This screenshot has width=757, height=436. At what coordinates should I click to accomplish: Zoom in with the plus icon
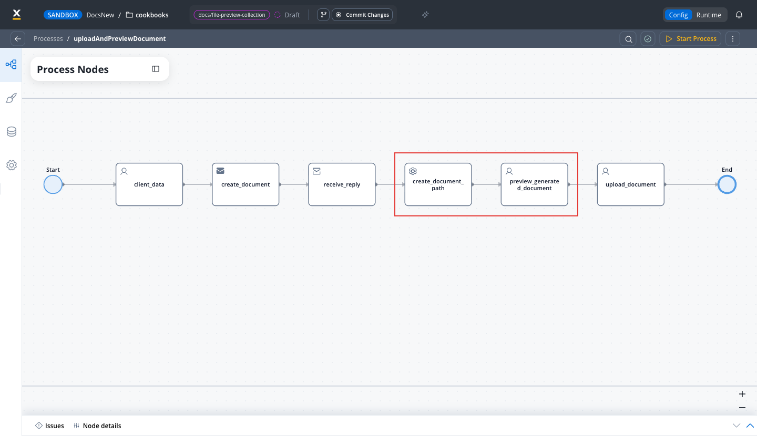click(x=742, y=394)
